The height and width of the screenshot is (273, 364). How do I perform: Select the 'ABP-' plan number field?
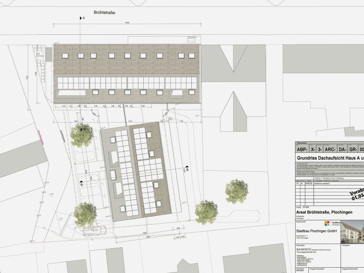[302, 150]
